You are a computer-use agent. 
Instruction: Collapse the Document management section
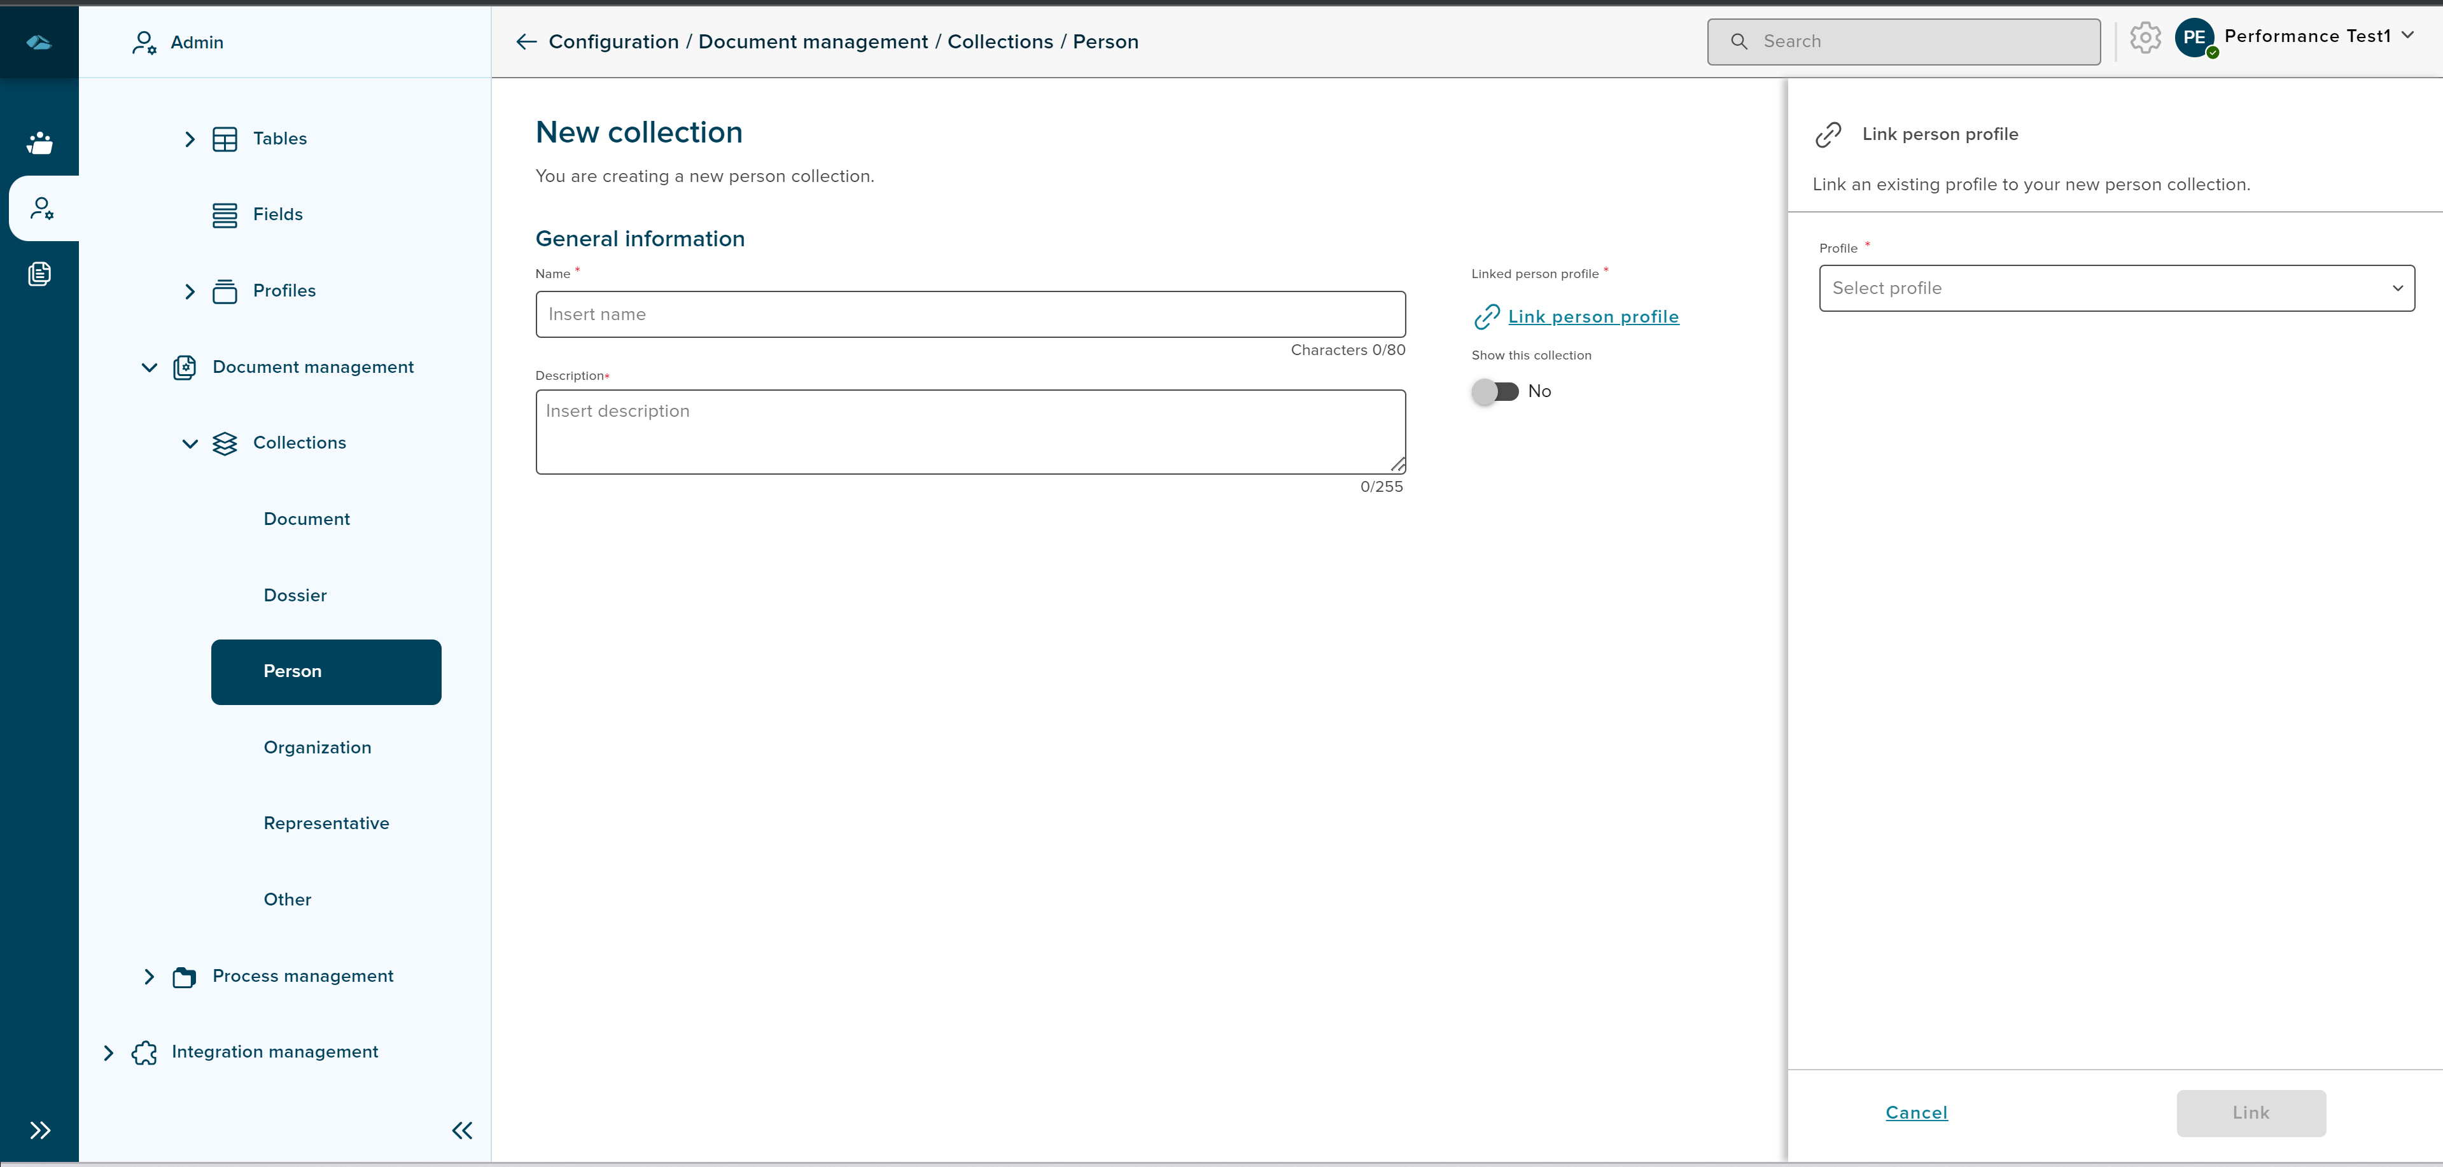(x=149, y=368)
